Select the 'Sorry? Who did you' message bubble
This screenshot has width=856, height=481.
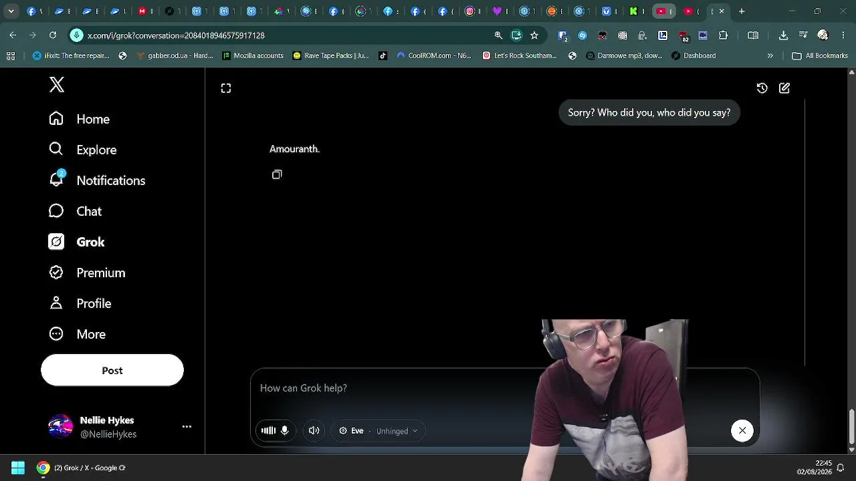click(x=649, y=112)
